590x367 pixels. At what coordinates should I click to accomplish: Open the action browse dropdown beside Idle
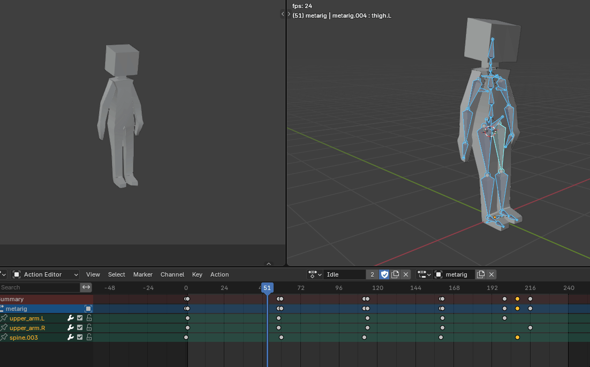314,274
